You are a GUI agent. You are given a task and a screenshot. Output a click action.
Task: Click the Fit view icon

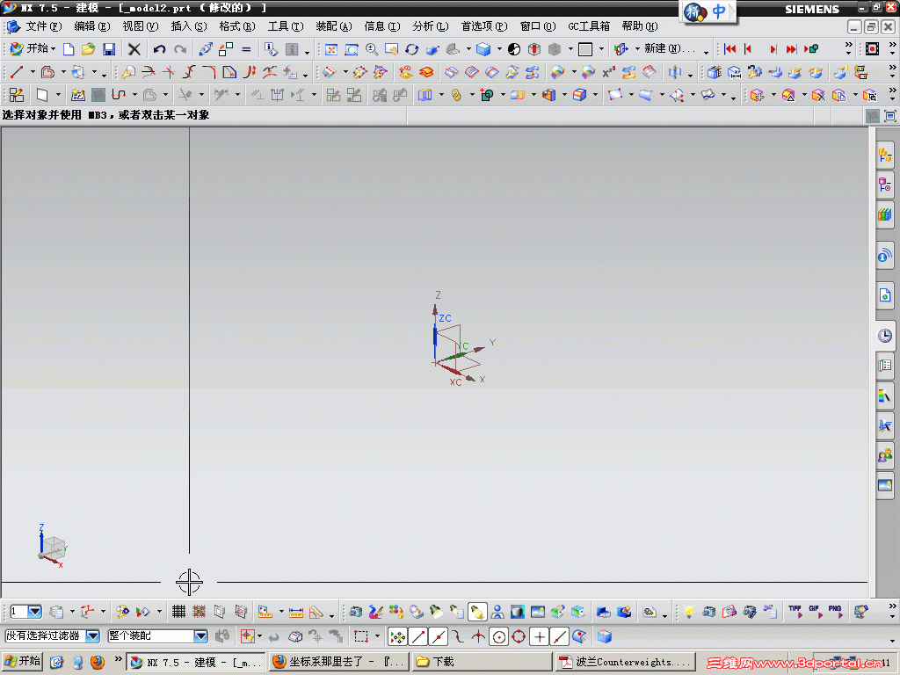[331, 49]
